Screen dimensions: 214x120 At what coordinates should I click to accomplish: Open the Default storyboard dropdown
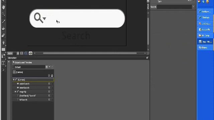(46, 67)
